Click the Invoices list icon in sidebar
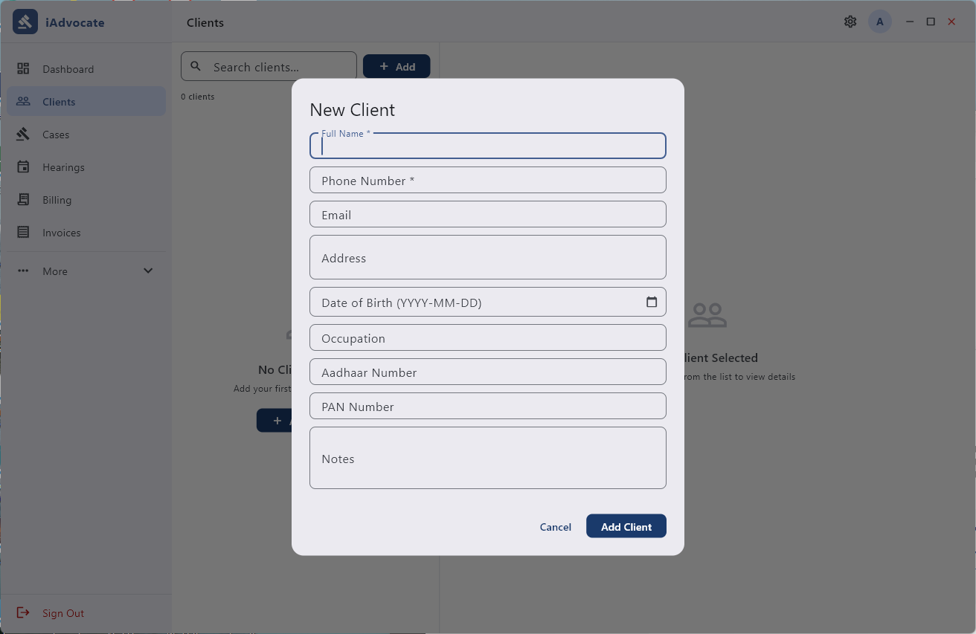The image size is (976, 634). tap(23, 232)
